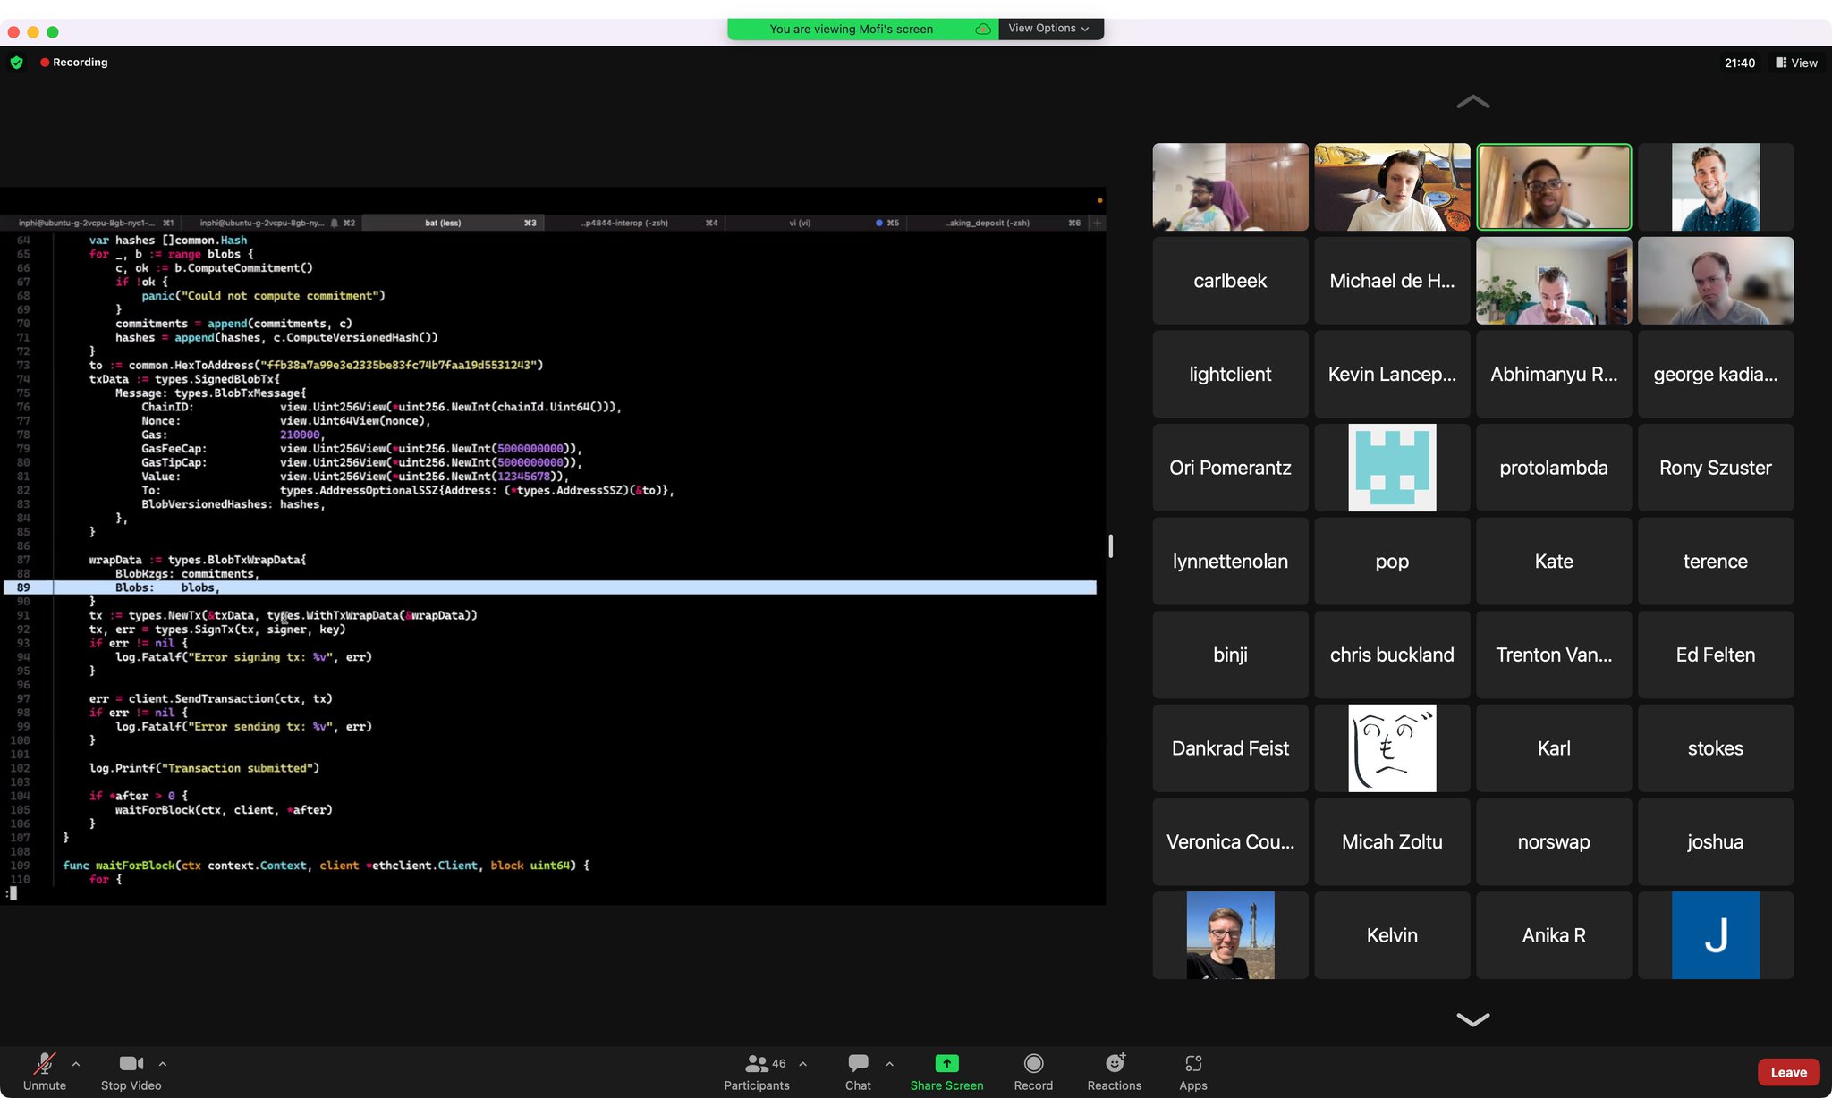Expand audio options arrow beside Unmute
1832x1098 pixels.
(76, 1064)
